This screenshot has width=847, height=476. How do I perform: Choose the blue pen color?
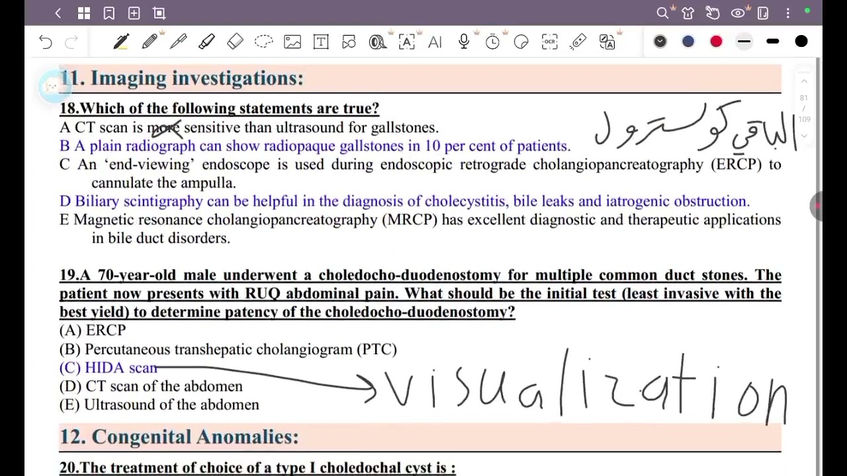(688, 42)
